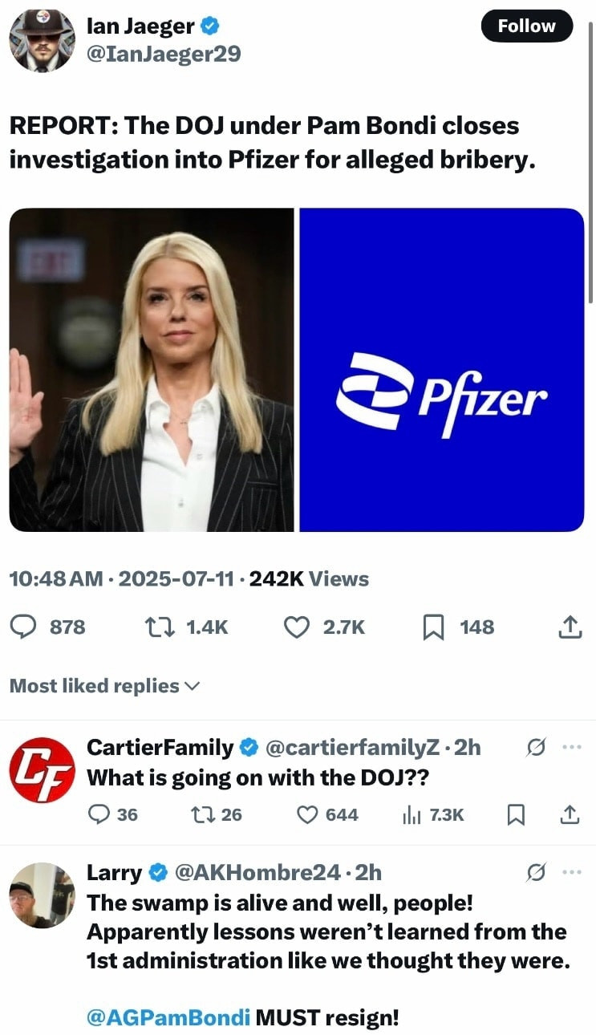Open the more options menu on Larry's reply
Viewport: 596px width, 1035px height.
571,871
